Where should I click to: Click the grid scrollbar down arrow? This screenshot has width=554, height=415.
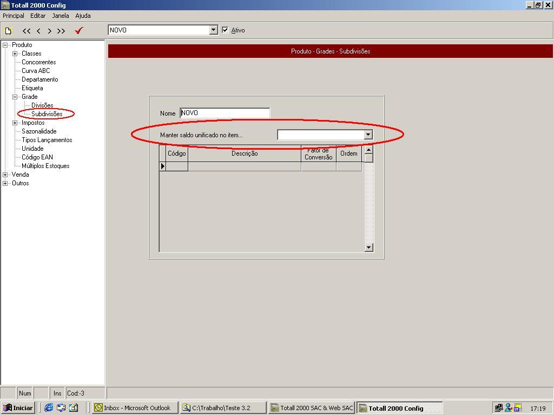[368, 247]
